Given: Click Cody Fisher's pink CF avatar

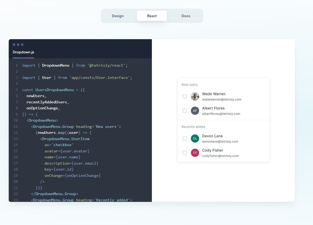Looking at the screenshot, I should point(195,153).
